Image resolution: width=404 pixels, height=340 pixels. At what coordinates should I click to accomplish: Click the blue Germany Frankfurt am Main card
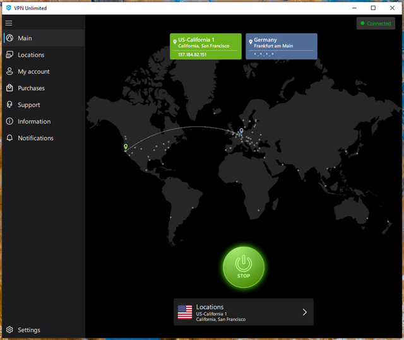[x=282, y=46]
